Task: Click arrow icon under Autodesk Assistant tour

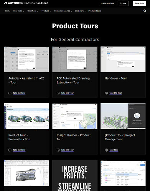Action: [10, 93]
